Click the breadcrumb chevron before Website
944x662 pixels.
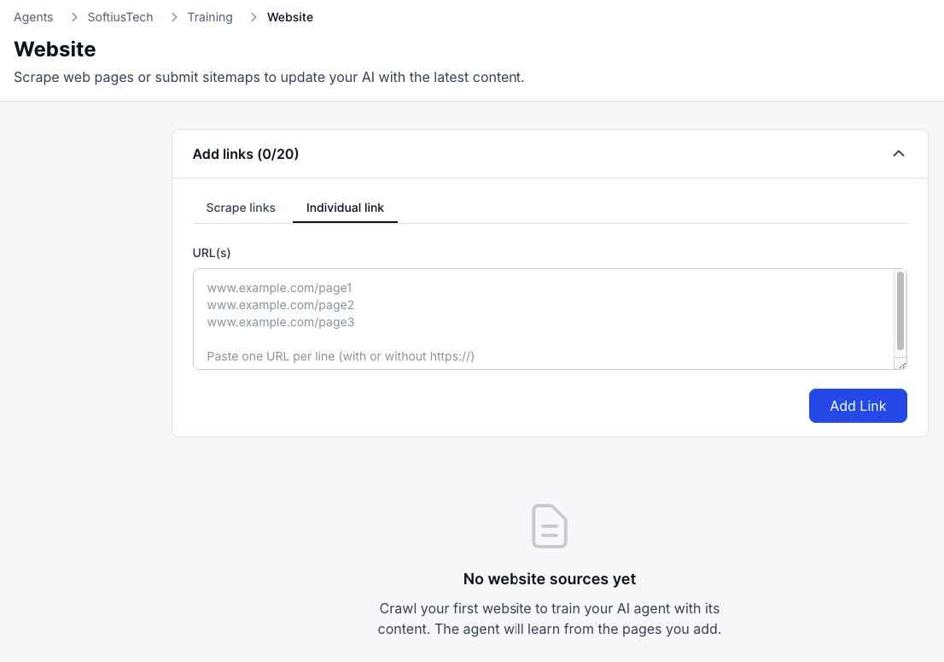pyautogui.click(x=253, y=17)
